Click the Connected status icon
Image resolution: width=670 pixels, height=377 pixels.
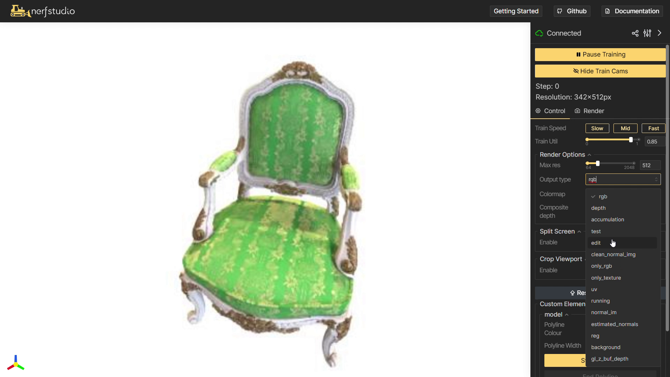(x=539, y=33)
